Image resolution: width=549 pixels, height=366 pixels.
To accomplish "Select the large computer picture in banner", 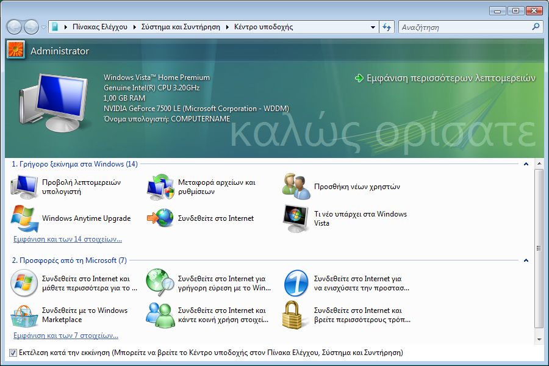I will click(54, 102).
